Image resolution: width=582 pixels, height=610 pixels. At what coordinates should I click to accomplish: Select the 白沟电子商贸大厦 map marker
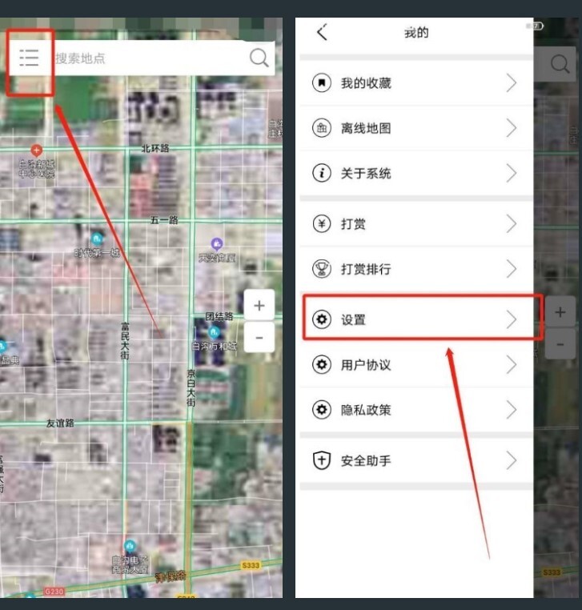[130, 546]
